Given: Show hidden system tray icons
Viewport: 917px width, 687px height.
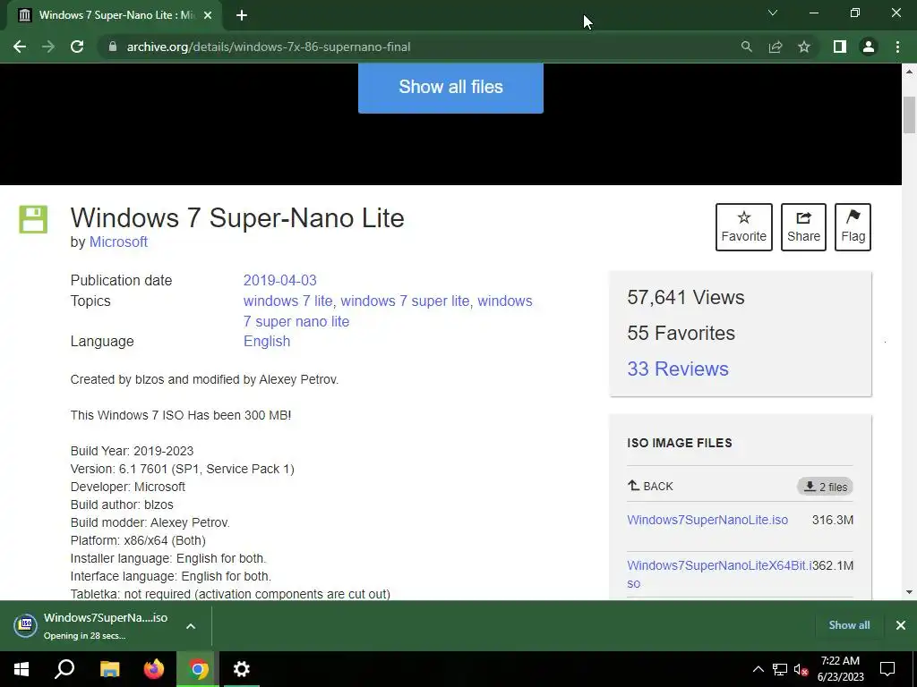Looking at the screenshot, I should point(758,669).
